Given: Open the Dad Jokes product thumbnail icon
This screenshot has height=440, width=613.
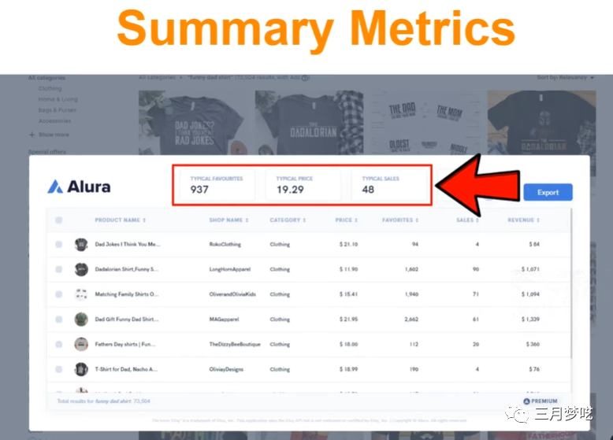Looking at the screenshot, I should pos(81,245).
